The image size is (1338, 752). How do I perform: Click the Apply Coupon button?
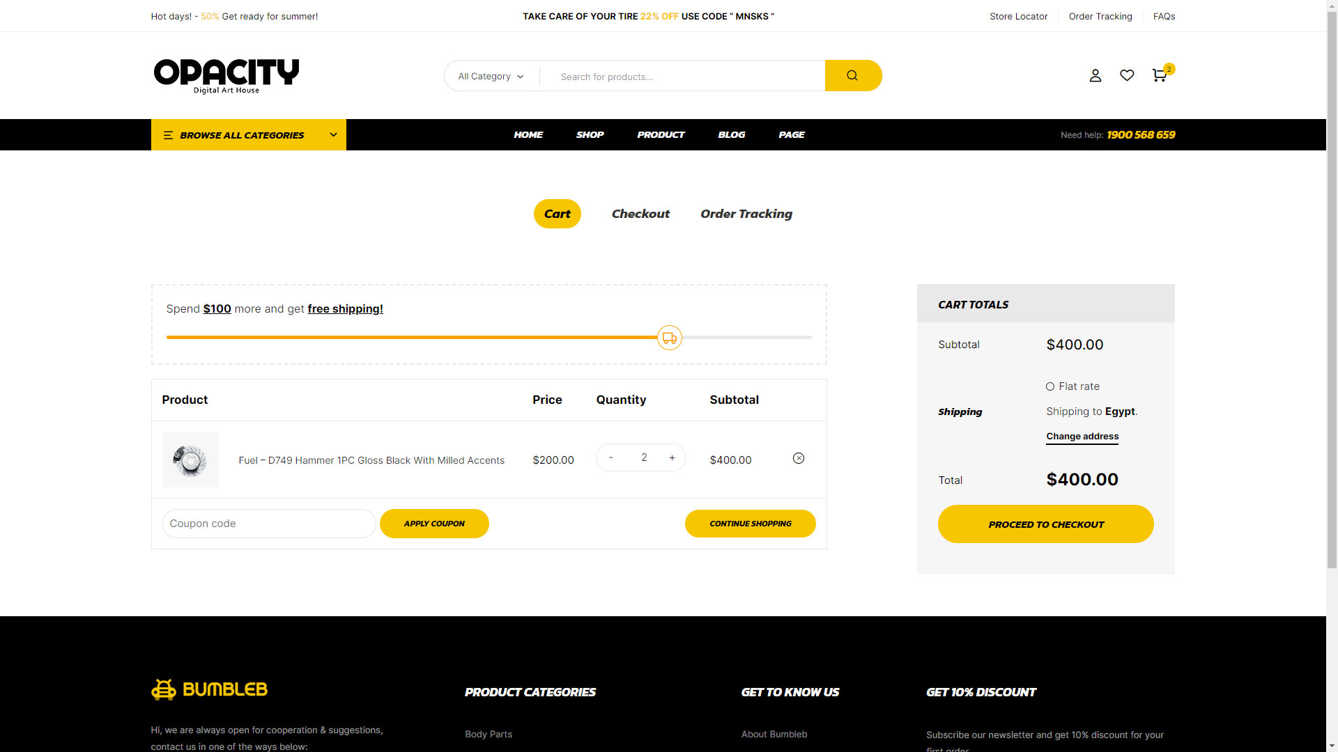(434, 524)
